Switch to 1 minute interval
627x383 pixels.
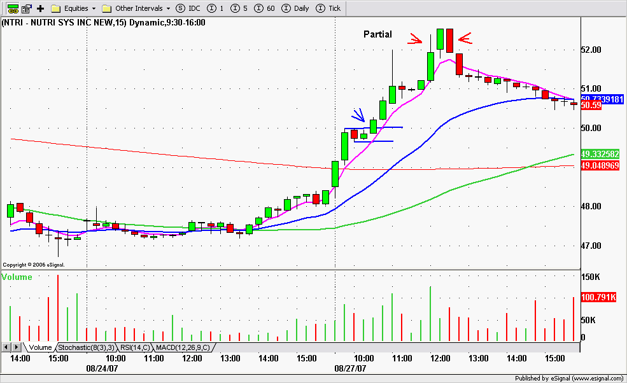(216, 8)
